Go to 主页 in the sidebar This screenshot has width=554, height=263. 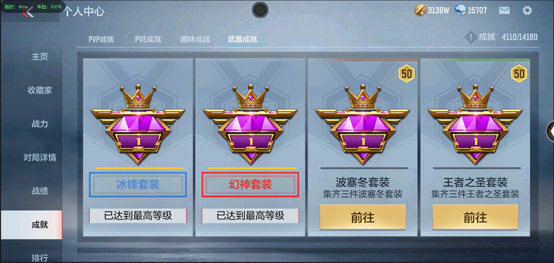40,57
